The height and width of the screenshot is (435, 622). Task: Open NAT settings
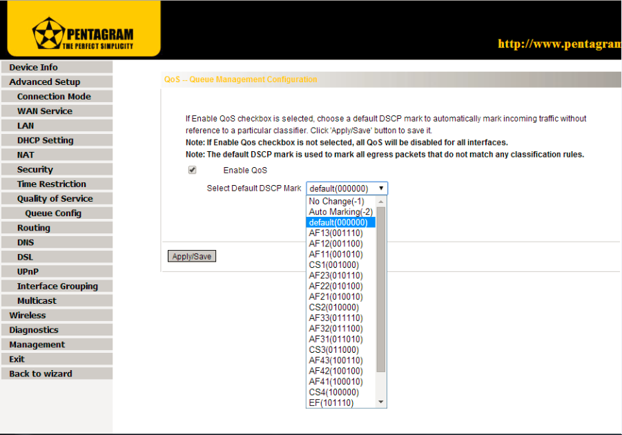click(57, 155)
